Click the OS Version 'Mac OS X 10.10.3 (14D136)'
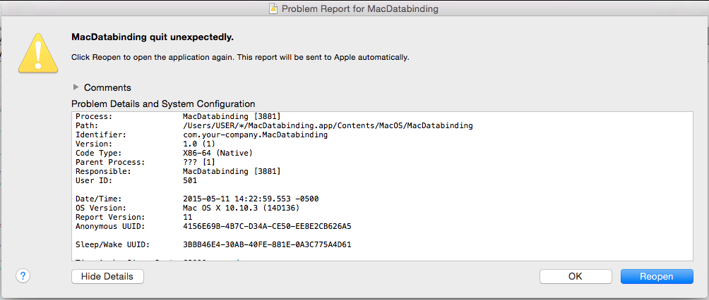The height and width of the screenshot is (300, 709). [241, 208]
